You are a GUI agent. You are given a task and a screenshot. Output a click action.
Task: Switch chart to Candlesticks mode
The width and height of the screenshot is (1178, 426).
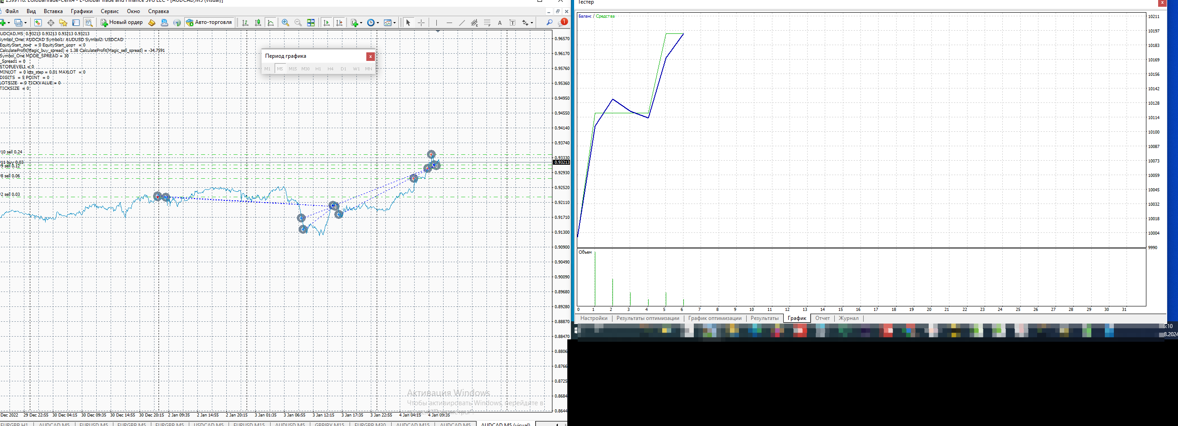258,23
